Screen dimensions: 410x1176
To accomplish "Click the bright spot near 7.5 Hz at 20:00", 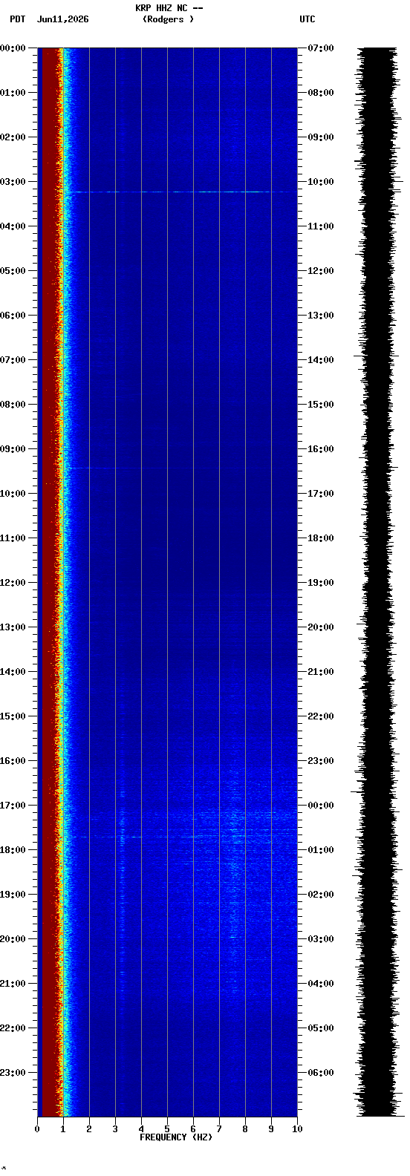I will click(233, 937).
